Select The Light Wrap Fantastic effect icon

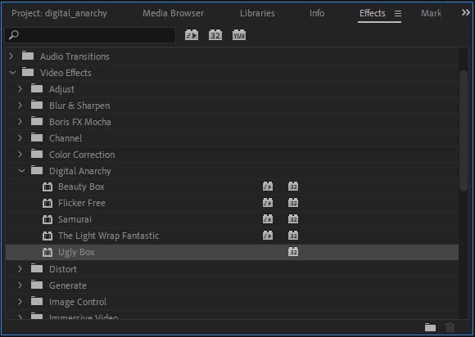(47, 236)
